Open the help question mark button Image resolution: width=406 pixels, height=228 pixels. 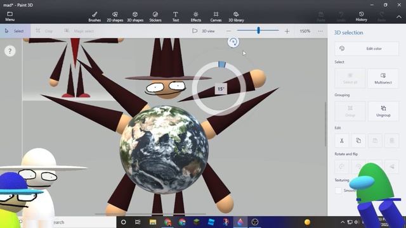click(x=10, y=51)
